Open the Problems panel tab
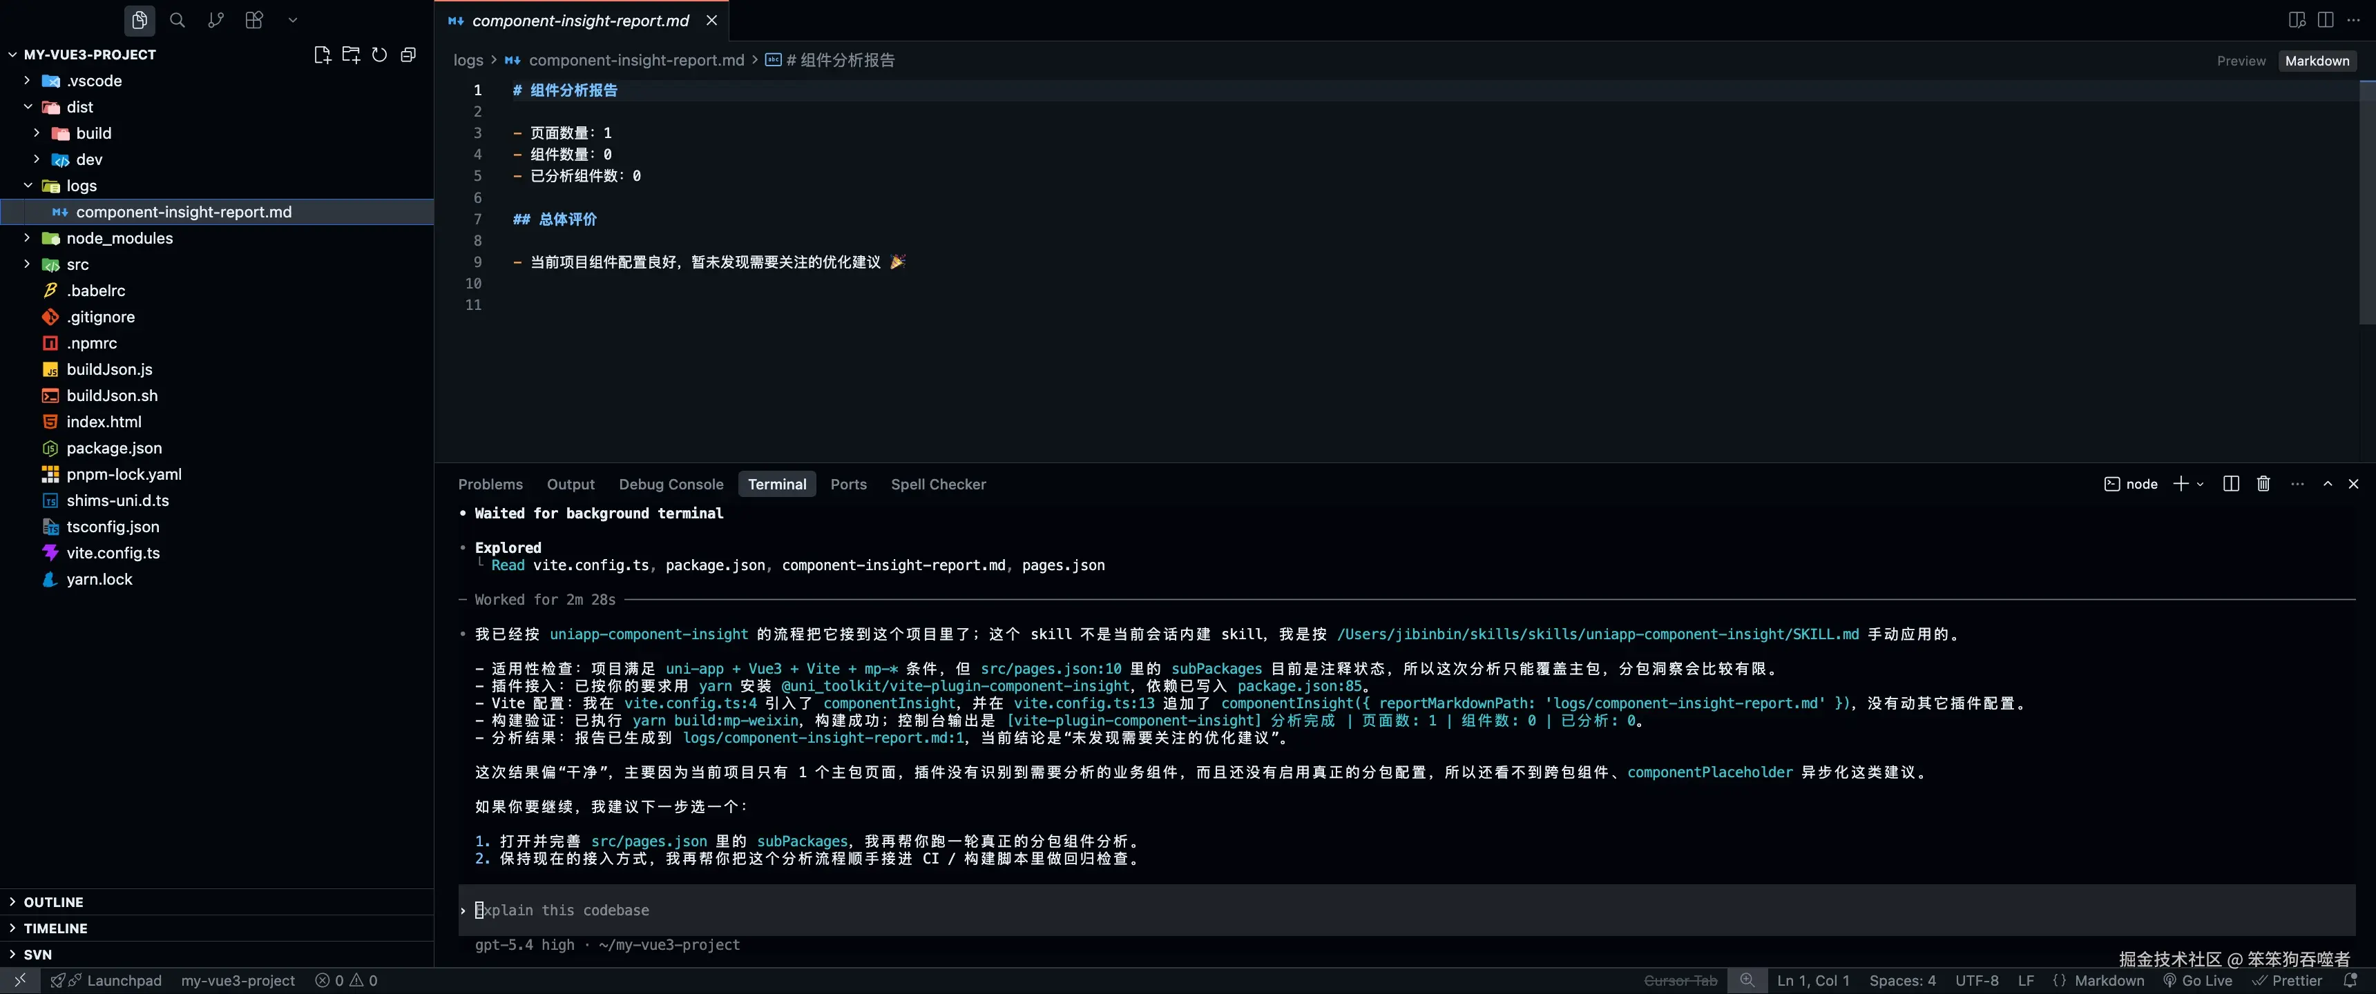The width and height of the screenshot is (2376, 994). point(490,484)
